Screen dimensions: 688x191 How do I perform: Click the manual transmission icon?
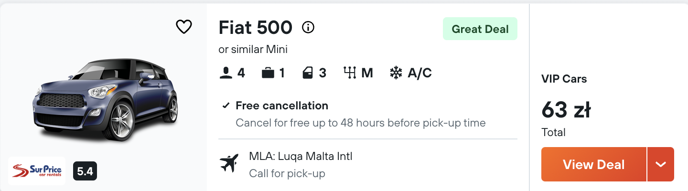click(350, 73)
